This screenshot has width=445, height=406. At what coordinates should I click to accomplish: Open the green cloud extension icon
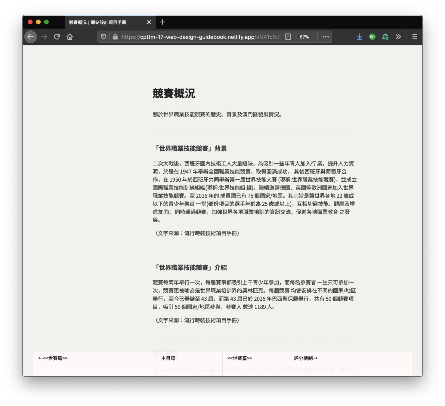pyautogui.click(x=385, y=37)
